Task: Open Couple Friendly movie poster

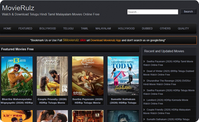Action: tap(52, 76)
